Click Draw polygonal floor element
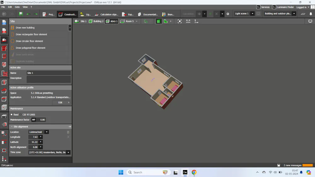Image resolution: width=315 pixels, height=177 pixels. pos(31,48)
